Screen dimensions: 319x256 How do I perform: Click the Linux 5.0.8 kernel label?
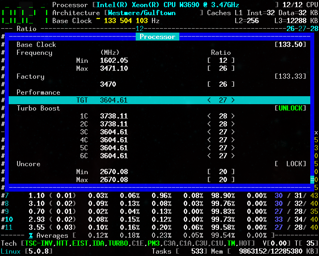(x=27, y=251)
